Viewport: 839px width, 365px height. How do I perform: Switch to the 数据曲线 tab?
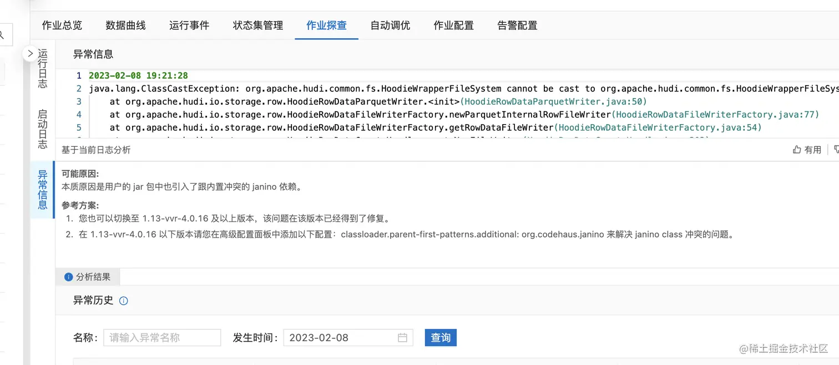[126, 25]
